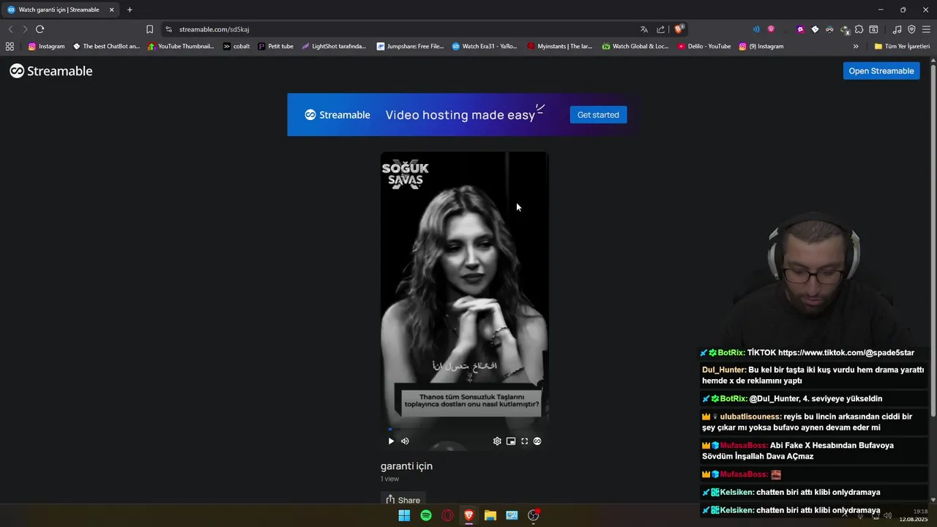Open Opera from the taskbar
The image size is (937, 527).
coord(447,515)
